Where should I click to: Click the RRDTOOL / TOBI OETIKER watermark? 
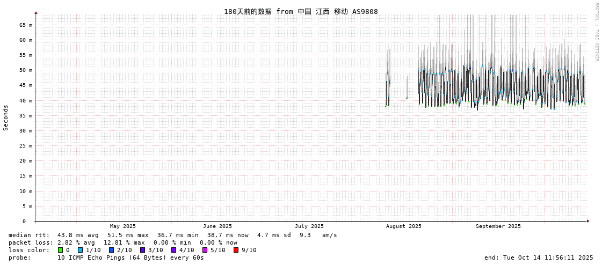pyautogui.click(x=596, y=32)
